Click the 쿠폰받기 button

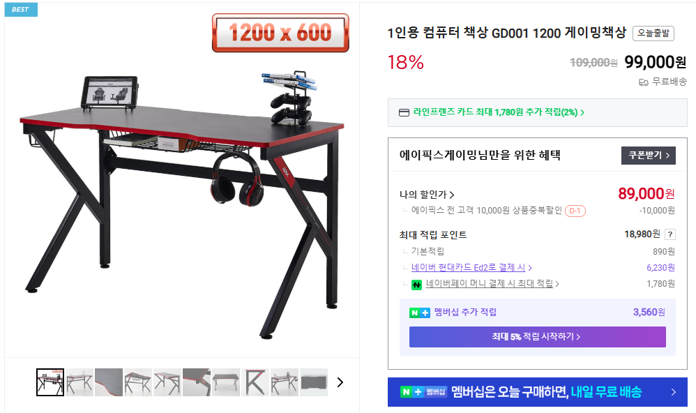649,156
